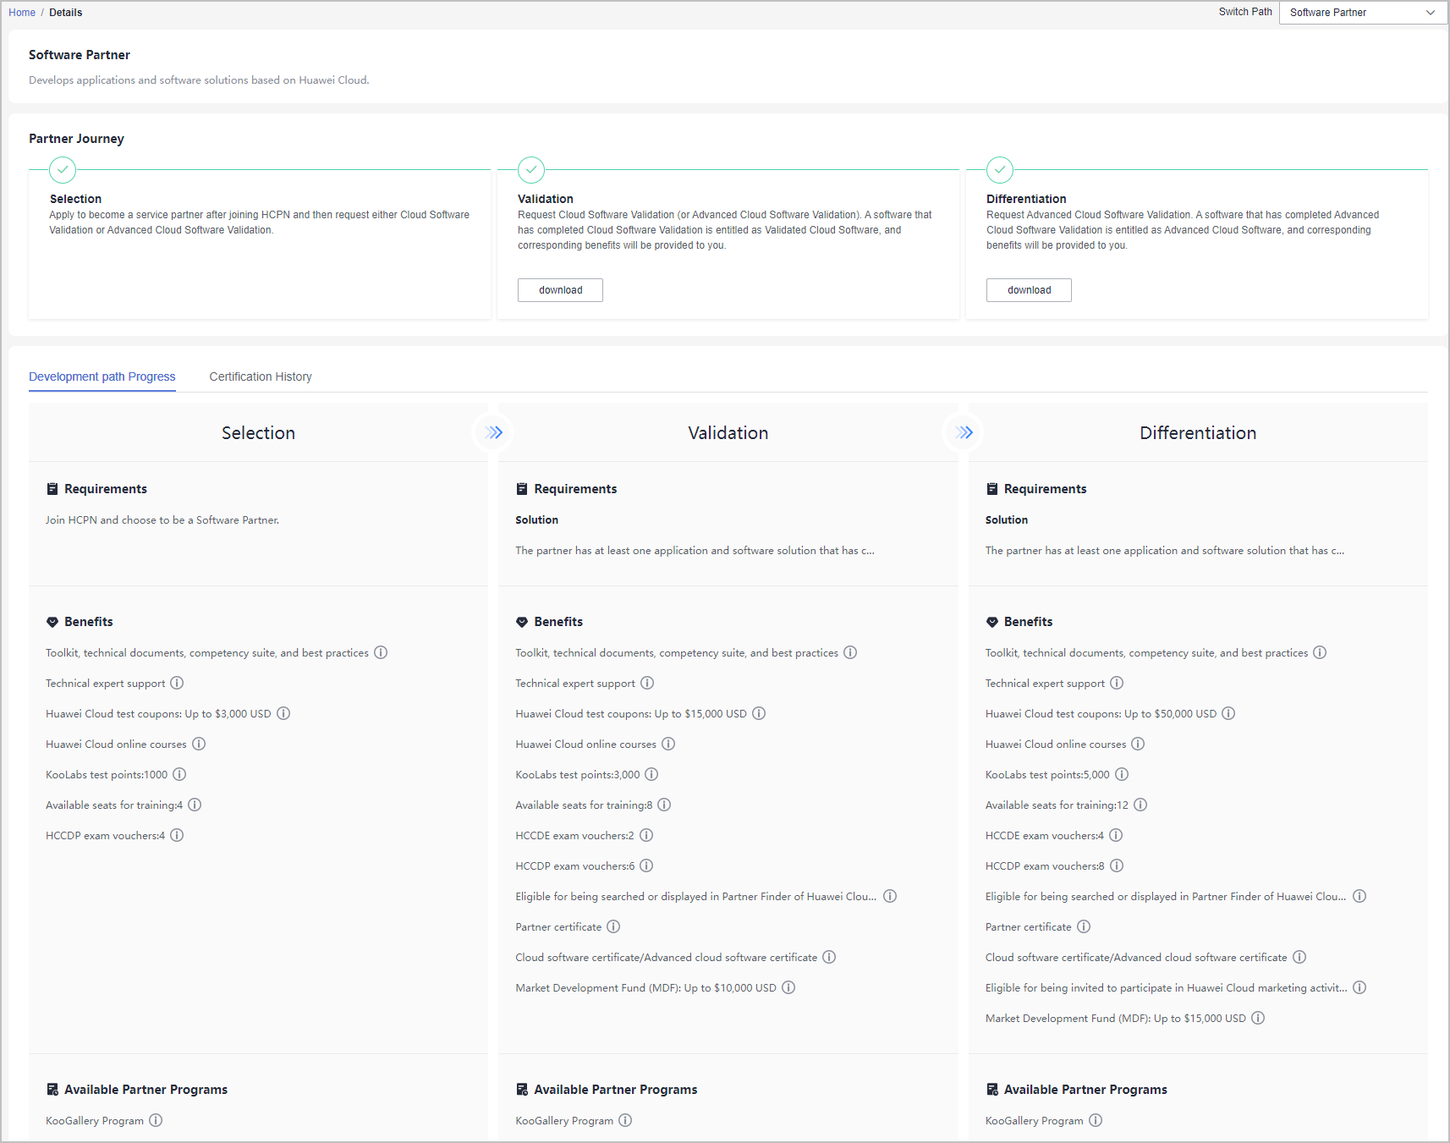This screenshot has width=1450, height=1143.
Task: Click truncated Solution requirement text under Validation
Action: point(695,551)
